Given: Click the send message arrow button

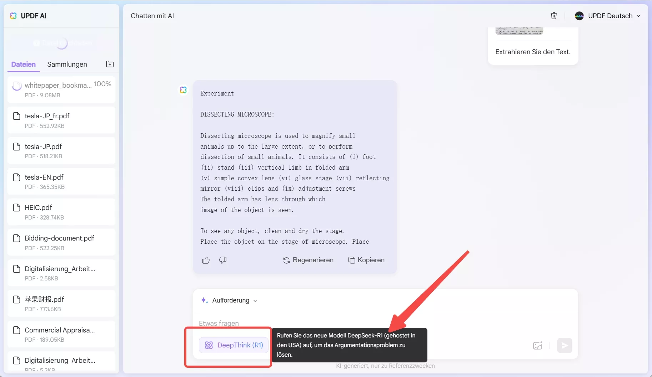Looking at the screenshot, I should point(565,345).
